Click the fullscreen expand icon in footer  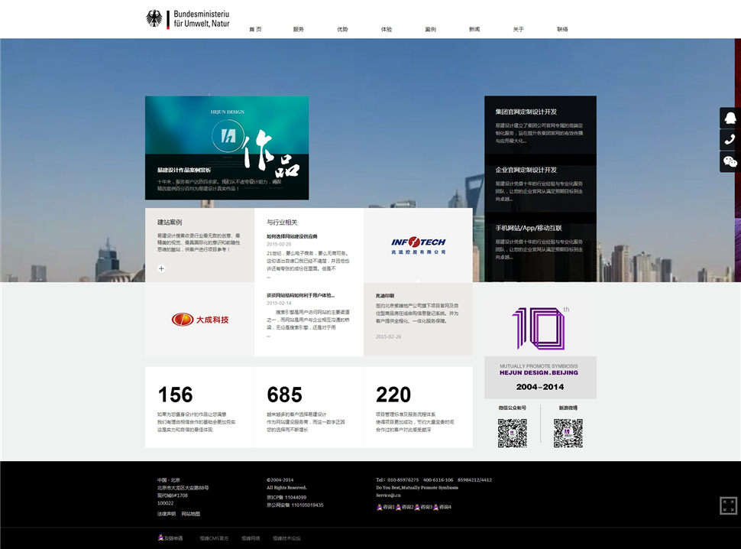728,505
